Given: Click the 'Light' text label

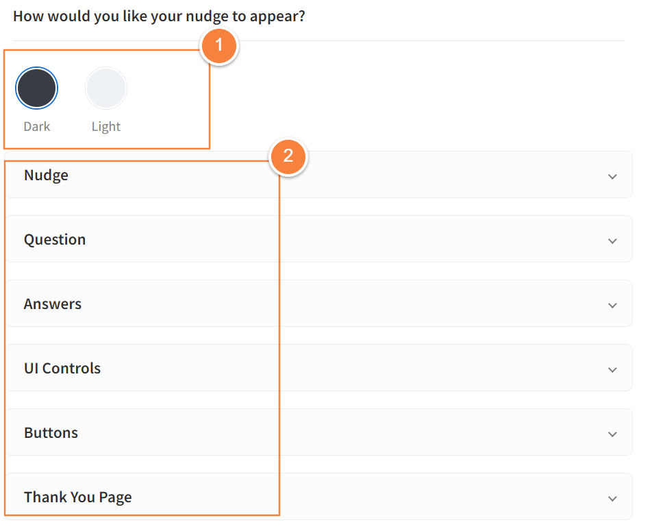Looking at the screenshot, I should pos(106,127).
